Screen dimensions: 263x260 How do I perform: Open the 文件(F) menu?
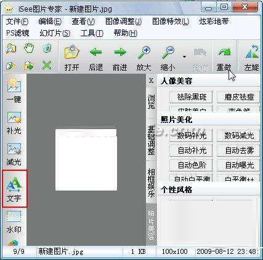point(17,22)
